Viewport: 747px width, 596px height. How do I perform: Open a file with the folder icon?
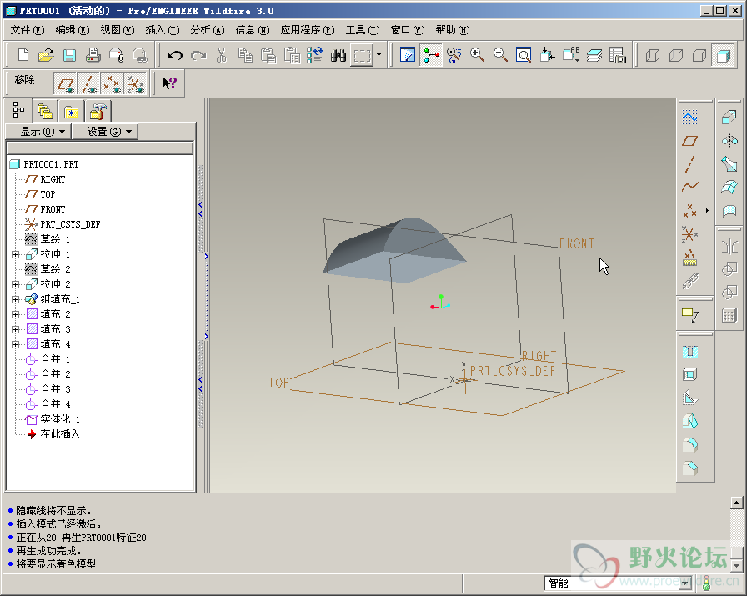point(46,55)
